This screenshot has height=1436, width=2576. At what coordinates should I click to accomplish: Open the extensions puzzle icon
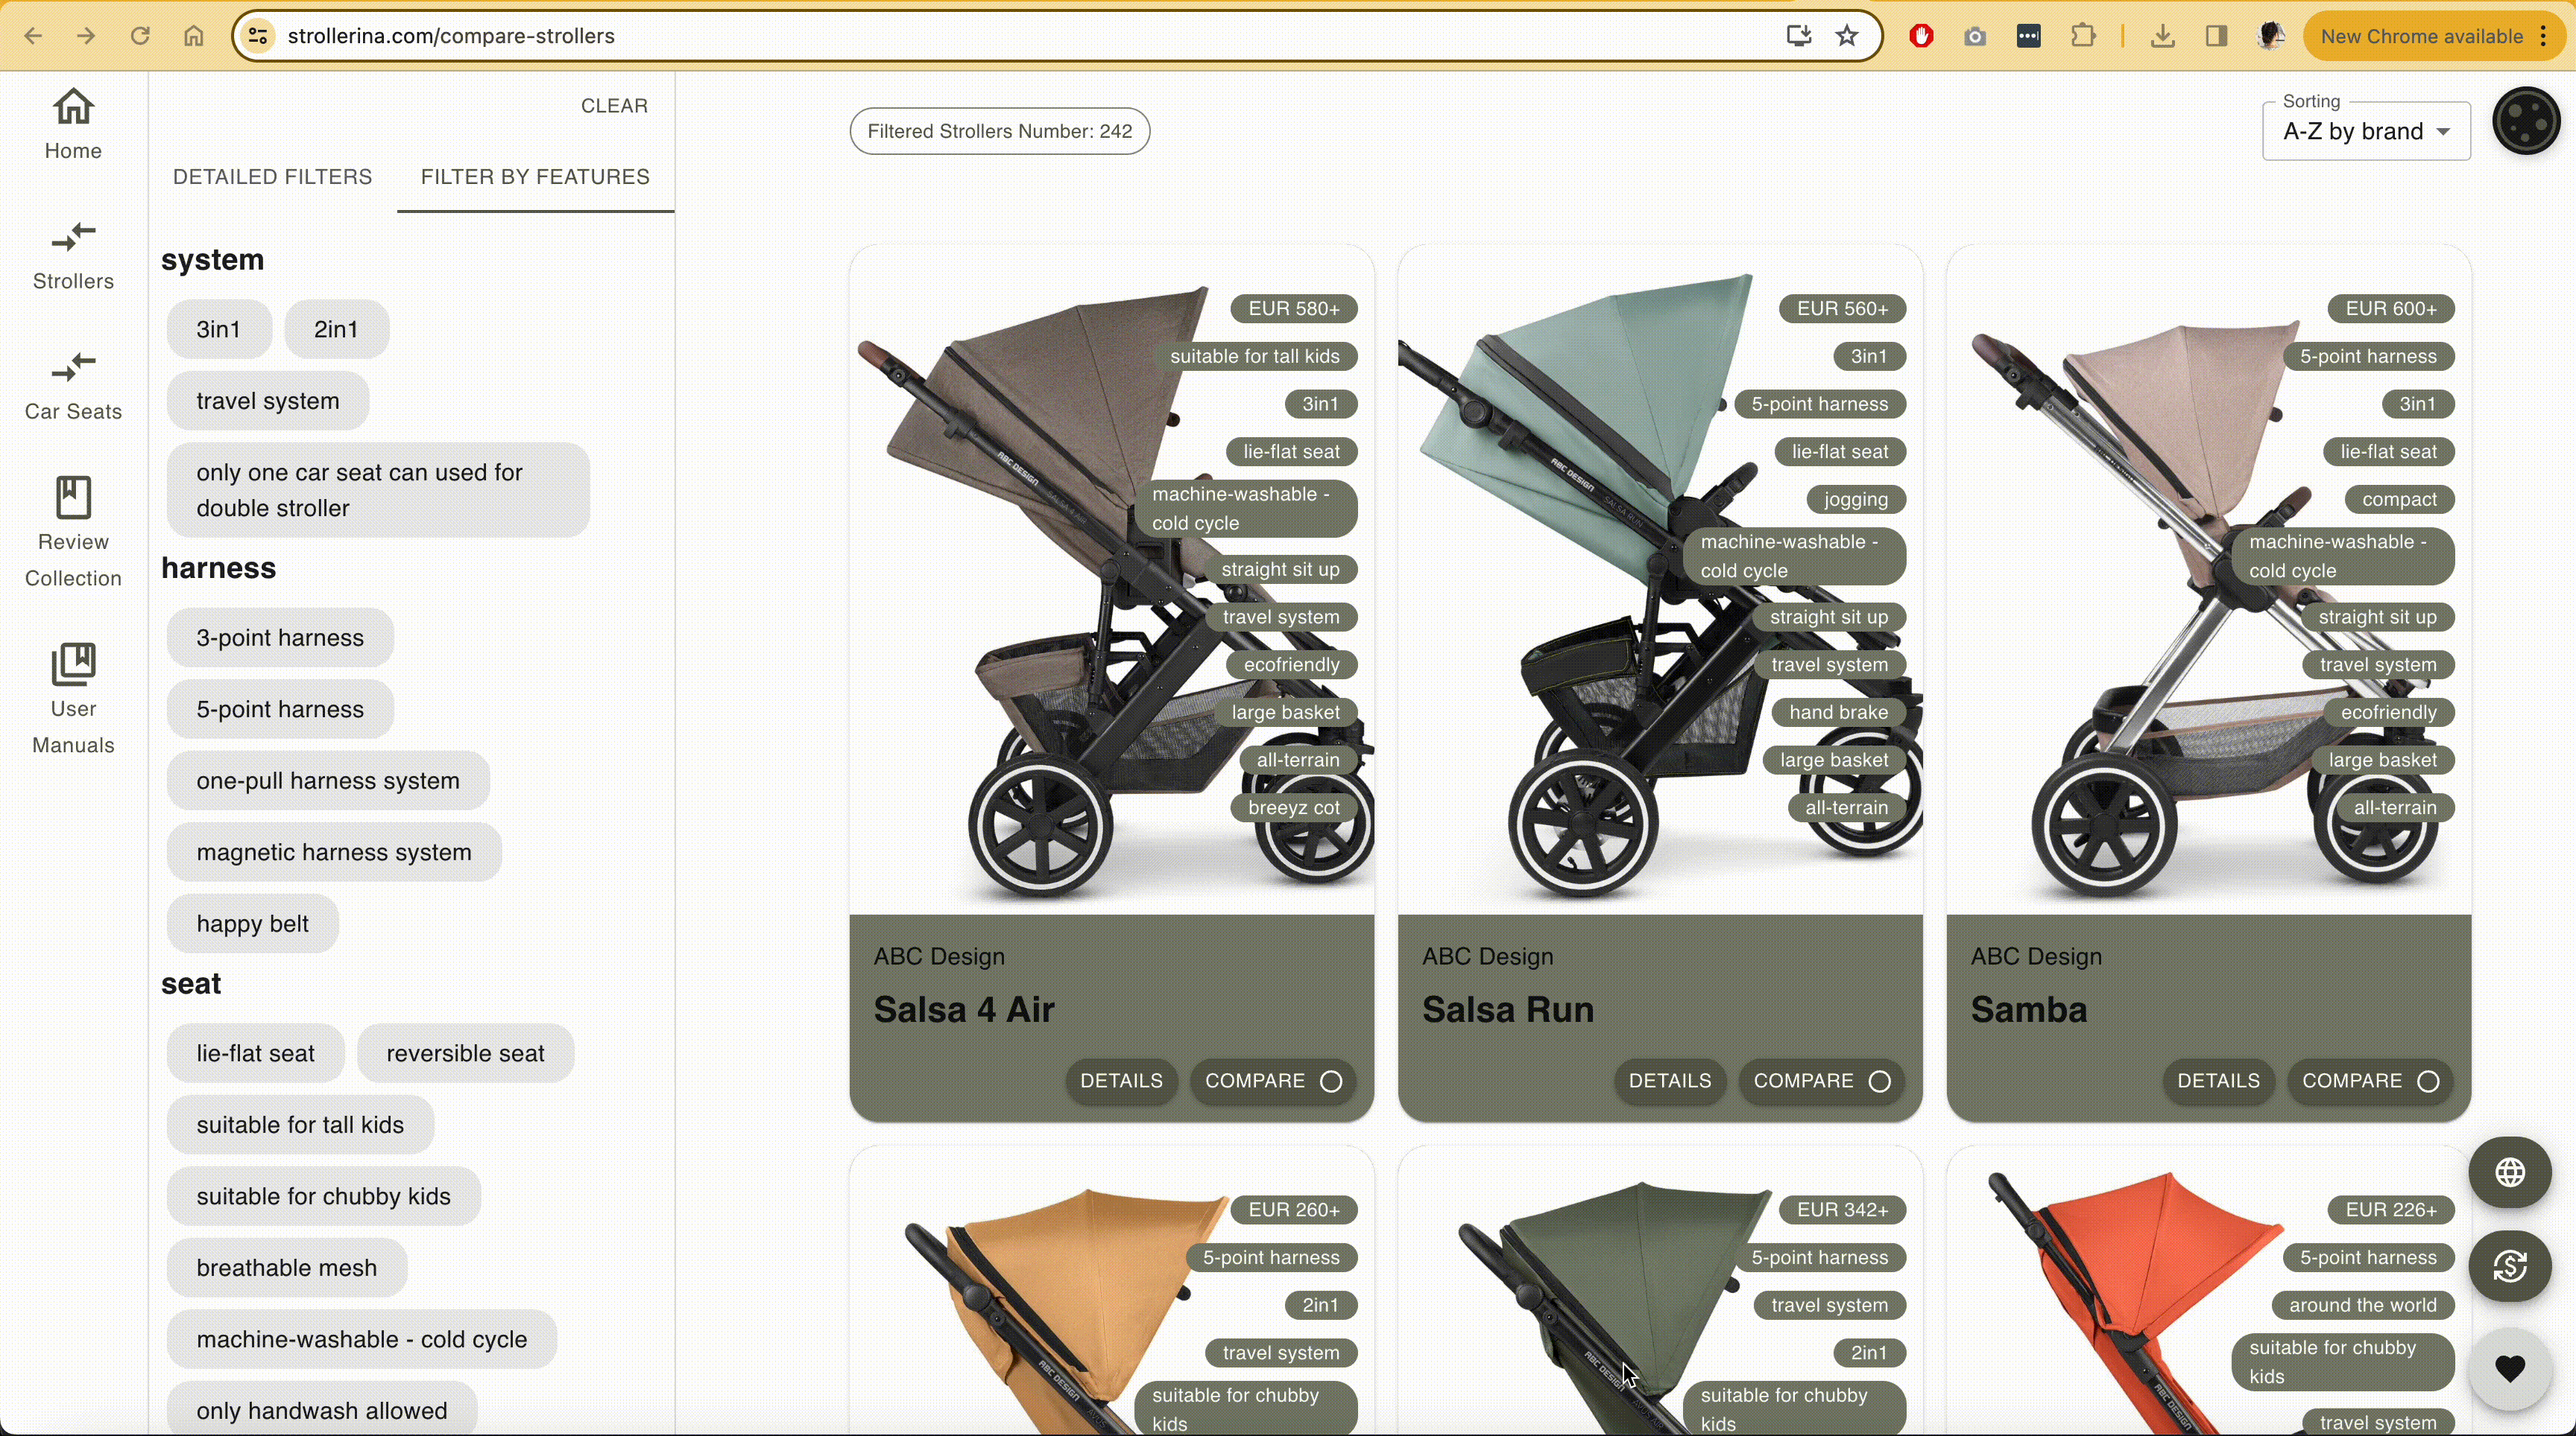coord(2083,36)
